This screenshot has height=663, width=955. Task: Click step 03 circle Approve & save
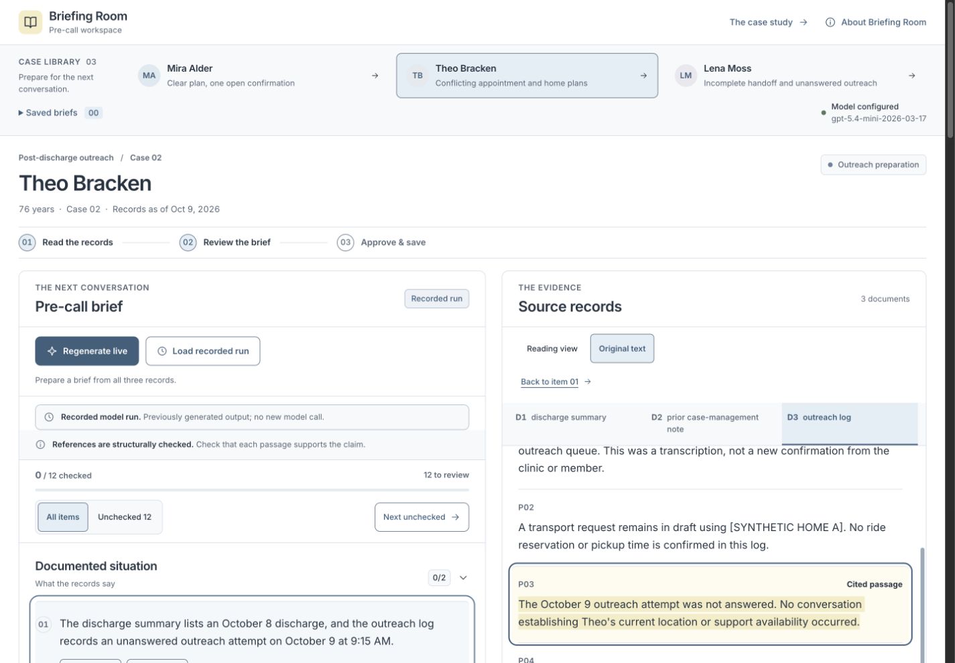click(x=346, y=242)
